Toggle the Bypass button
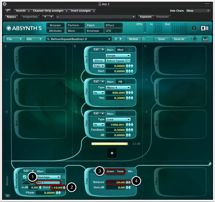215x202 pixels. coord(11,17)
